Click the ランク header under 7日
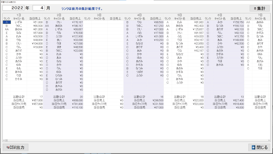The height and width of the screenshot is (154, 273). [248, 18]
